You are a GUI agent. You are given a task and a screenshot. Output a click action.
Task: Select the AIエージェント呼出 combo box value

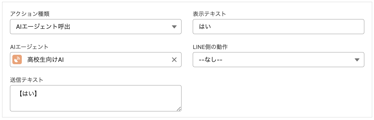[x=43, y=27]
